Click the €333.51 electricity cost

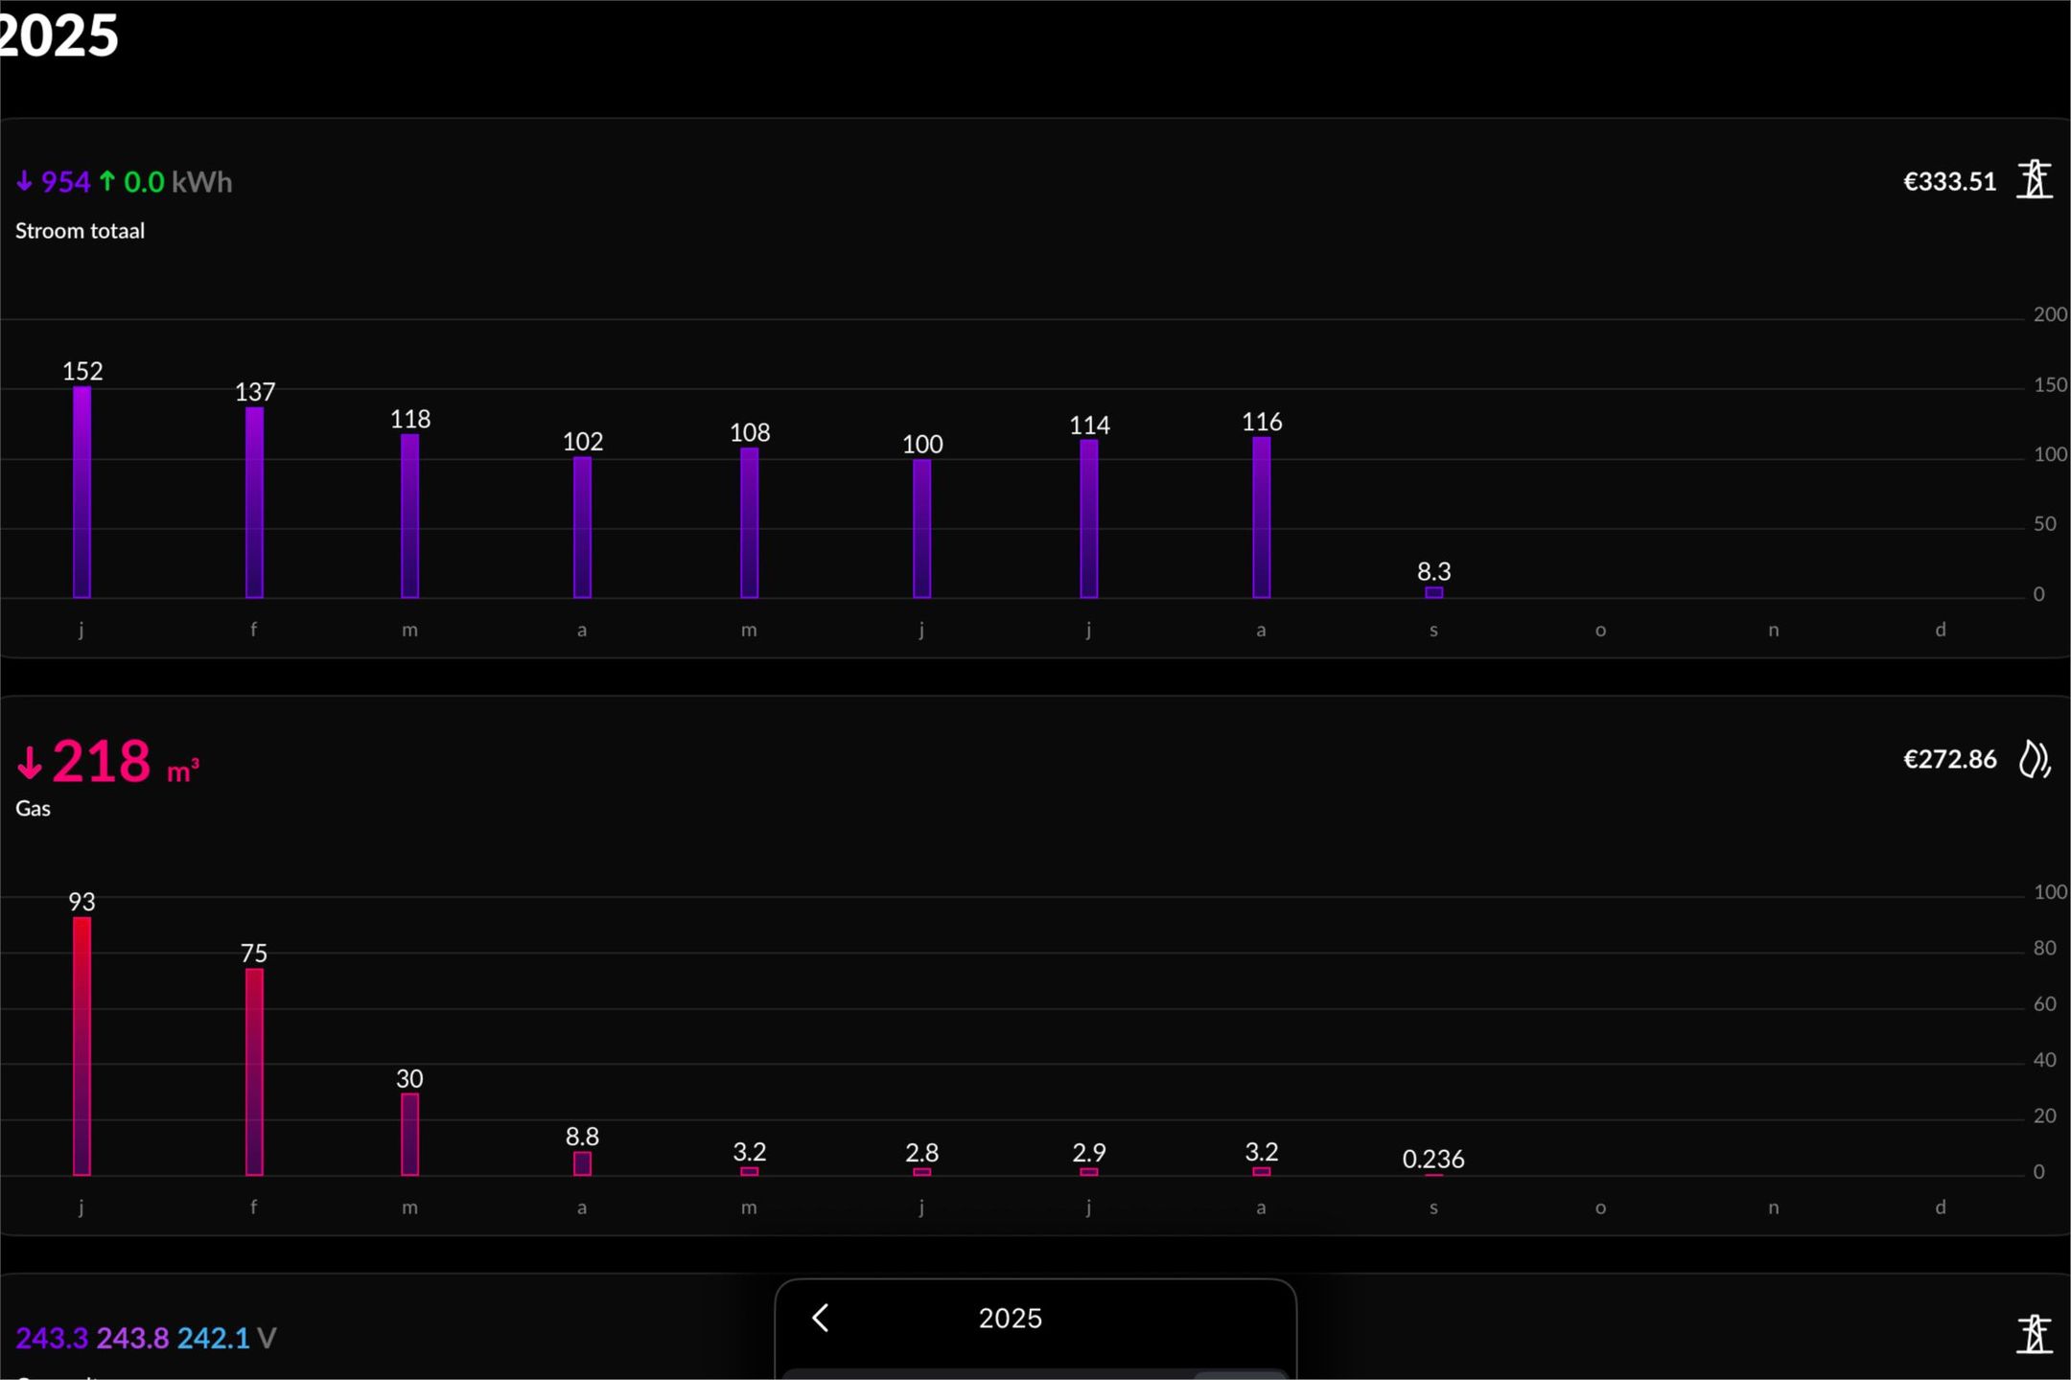1949,181
